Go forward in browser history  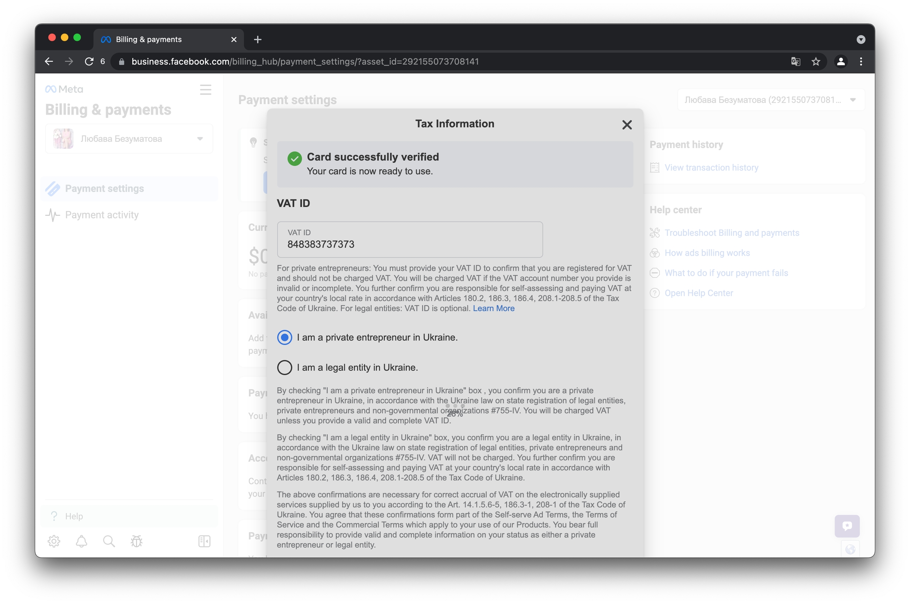point(69,62)
